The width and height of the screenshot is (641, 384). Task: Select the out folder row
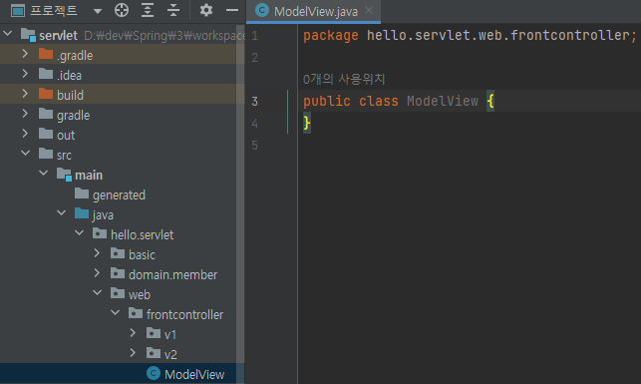[123, 135]
